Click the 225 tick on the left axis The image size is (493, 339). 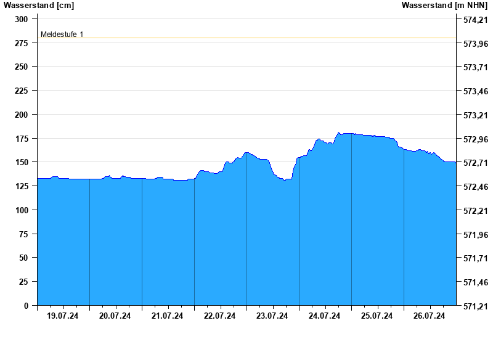22,91
